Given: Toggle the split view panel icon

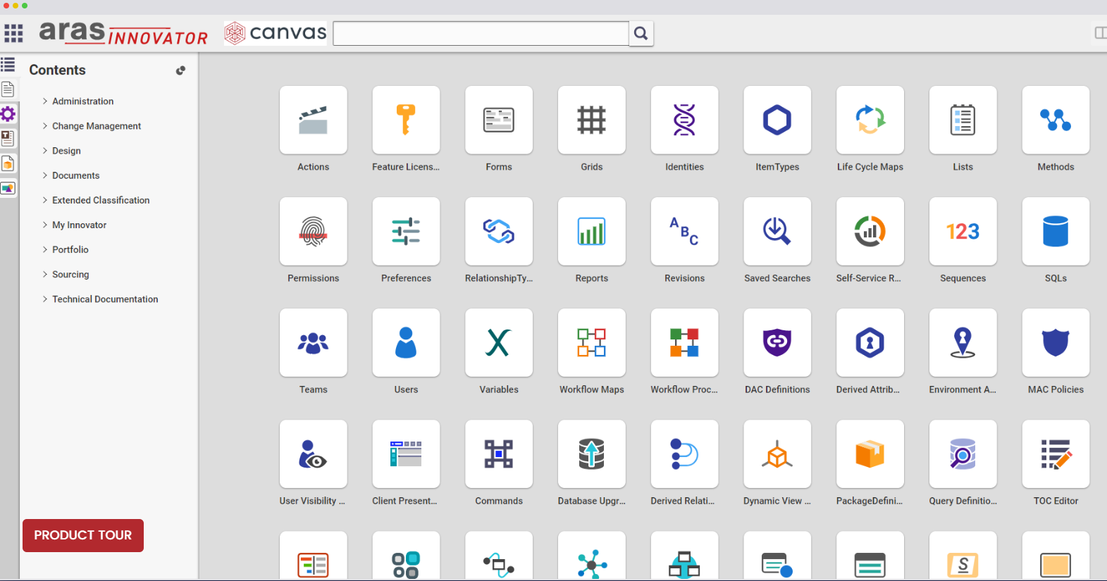Looking at the screenshot, I should (x=1100, y=33).
